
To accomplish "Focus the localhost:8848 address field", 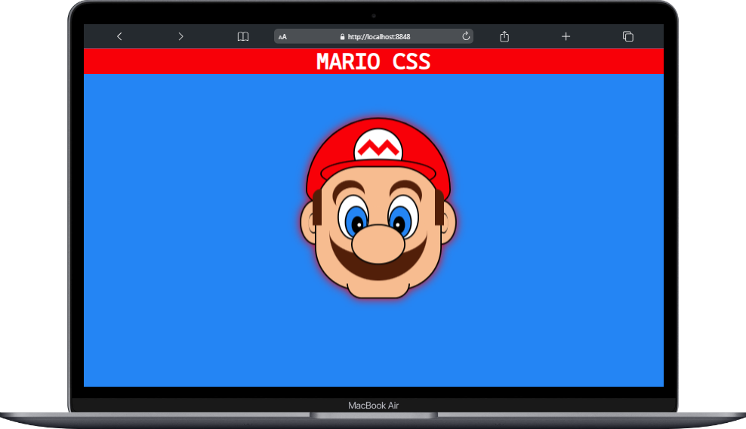I will [x=374, y=36].
